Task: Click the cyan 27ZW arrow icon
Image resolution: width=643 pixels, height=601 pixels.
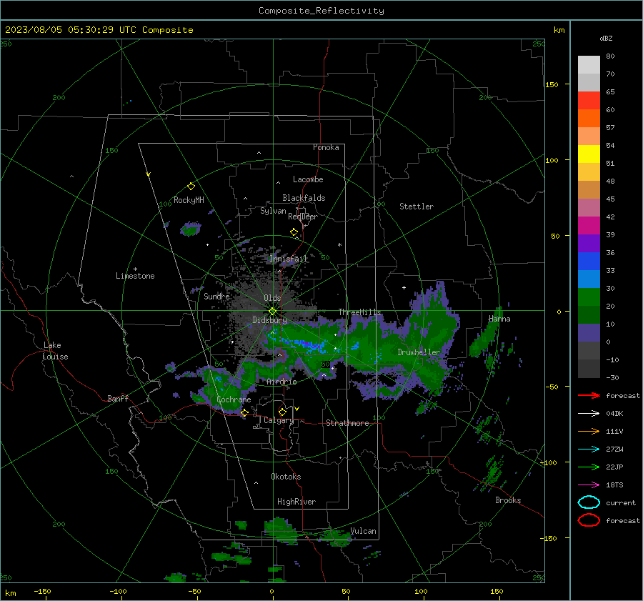Action: 589,449
